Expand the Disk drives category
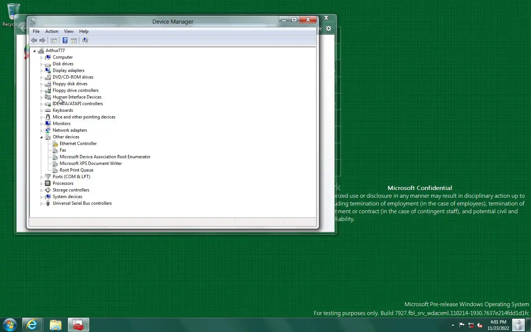Image resolution: width=531 pixels, height=332 pixels. [41, 64]
